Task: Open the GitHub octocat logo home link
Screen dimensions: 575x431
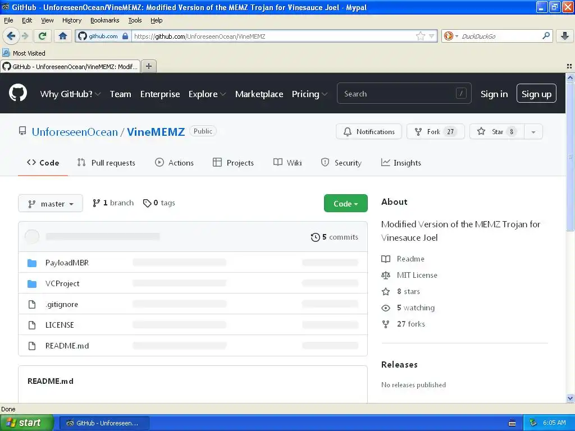Action: (18, 93)
